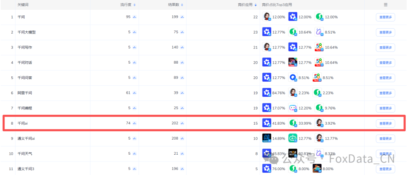Click green app icon in 千问 row
This screenshot has width=408, height=175.
(319, 17)
